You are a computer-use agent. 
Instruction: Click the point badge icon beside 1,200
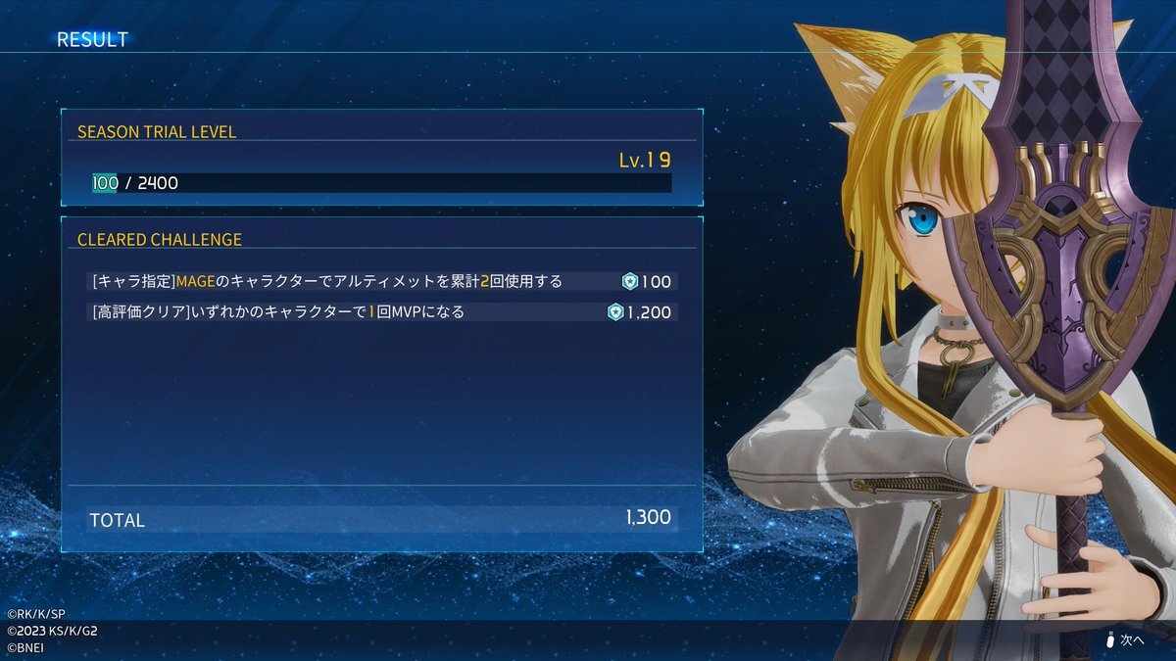point(615,312)
